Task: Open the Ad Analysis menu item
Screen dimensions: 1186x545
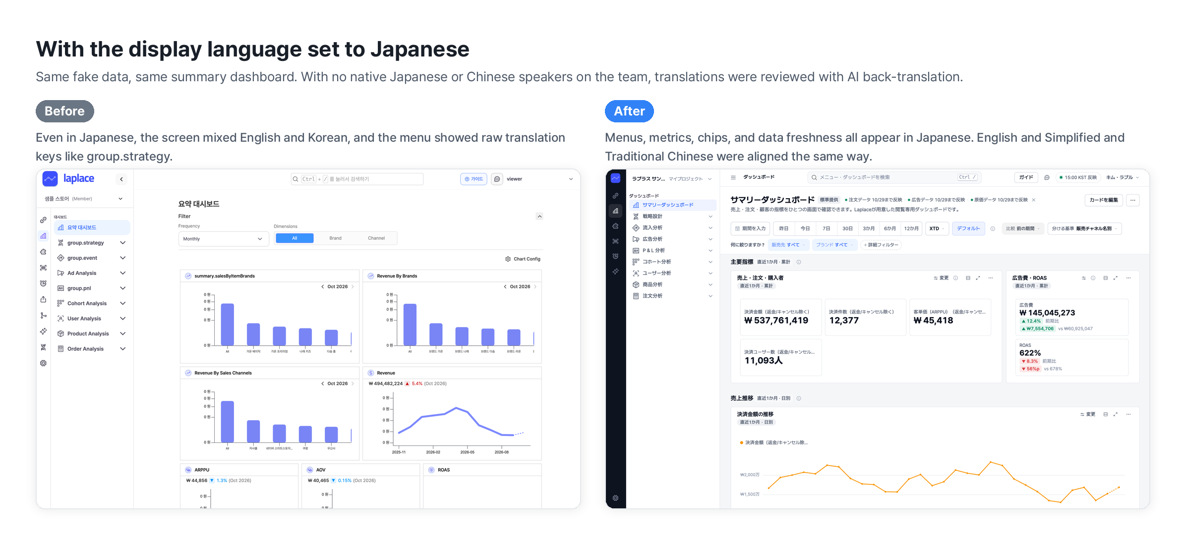Action: point(92,273)
